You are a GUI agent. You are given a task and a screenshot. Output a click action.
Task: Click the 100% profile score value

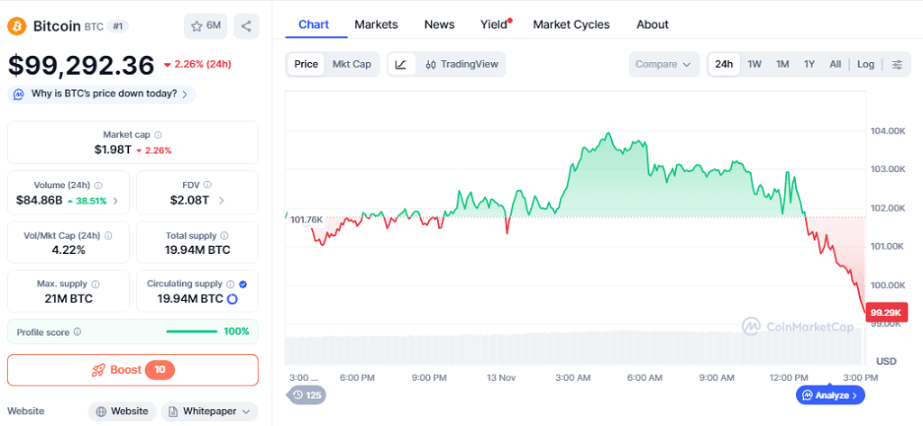(236, 331)
